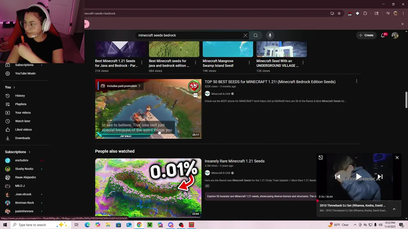Open Bretman Rock channel subscription
408x229 pixels.
coord(24,203)
